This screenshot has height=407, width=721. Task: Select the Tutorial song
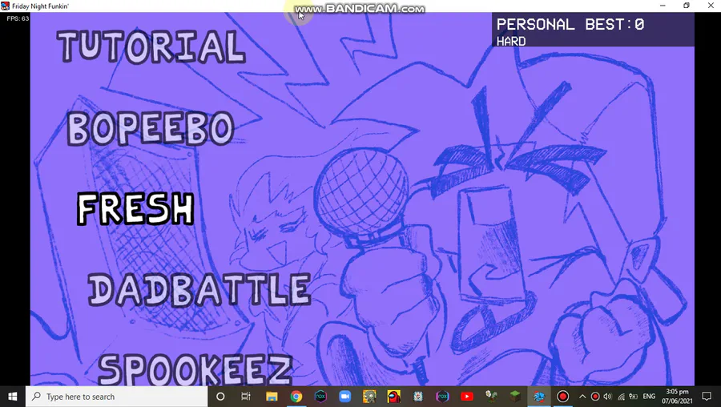pyautogui.click(x=151, y=46)
